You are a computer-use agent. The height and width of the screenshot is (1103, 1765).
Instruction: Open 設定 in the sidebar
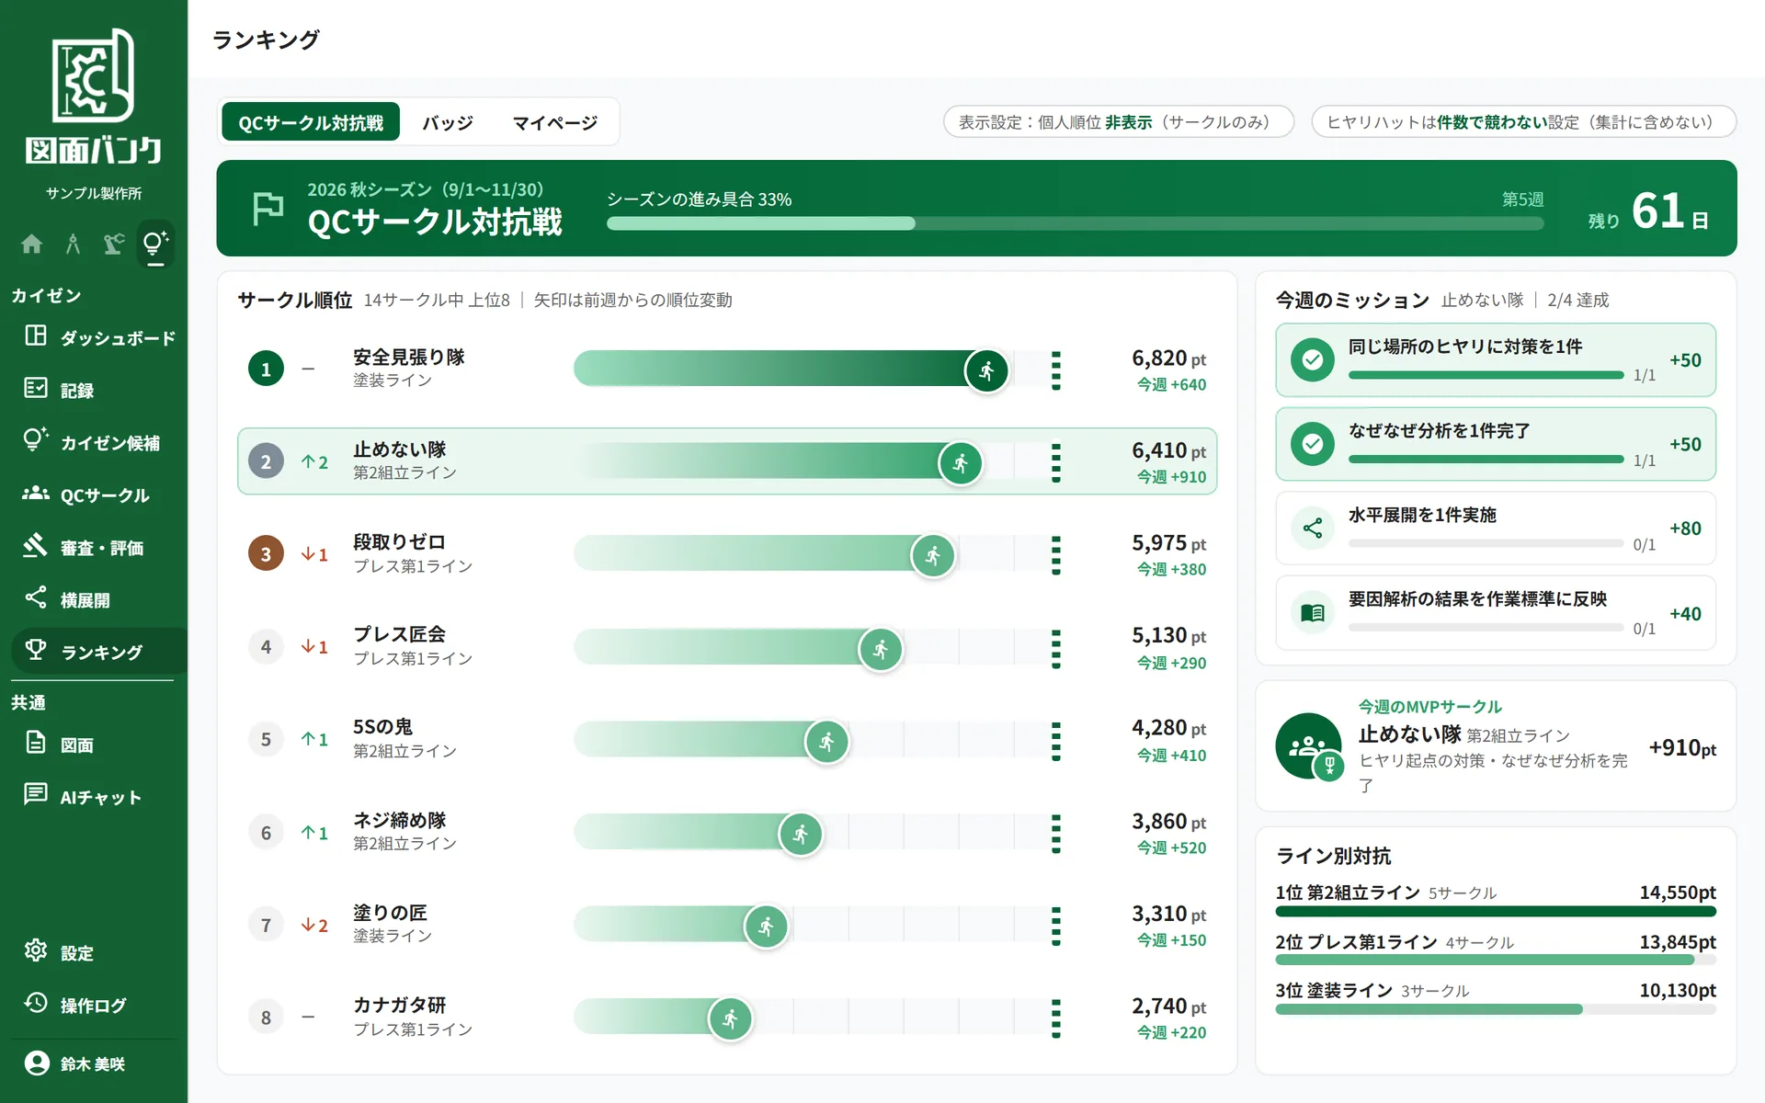[98, 952]
